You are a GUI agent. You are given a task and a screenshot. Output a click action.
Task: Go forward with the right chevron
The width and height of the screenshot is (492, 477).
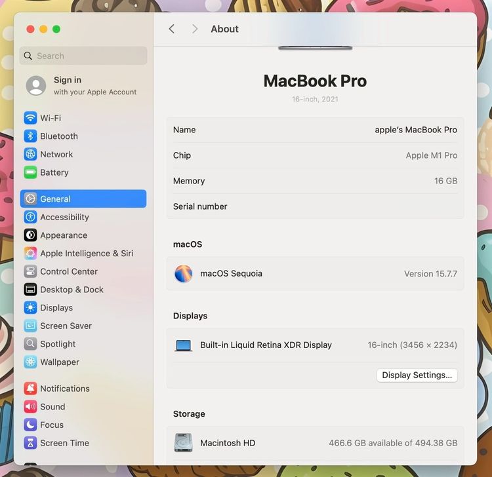(195, 29)
